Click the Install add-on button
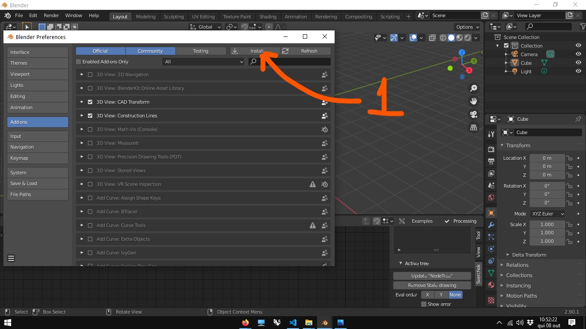The width and height of the screenshot is (586, 329). point(255,51)
